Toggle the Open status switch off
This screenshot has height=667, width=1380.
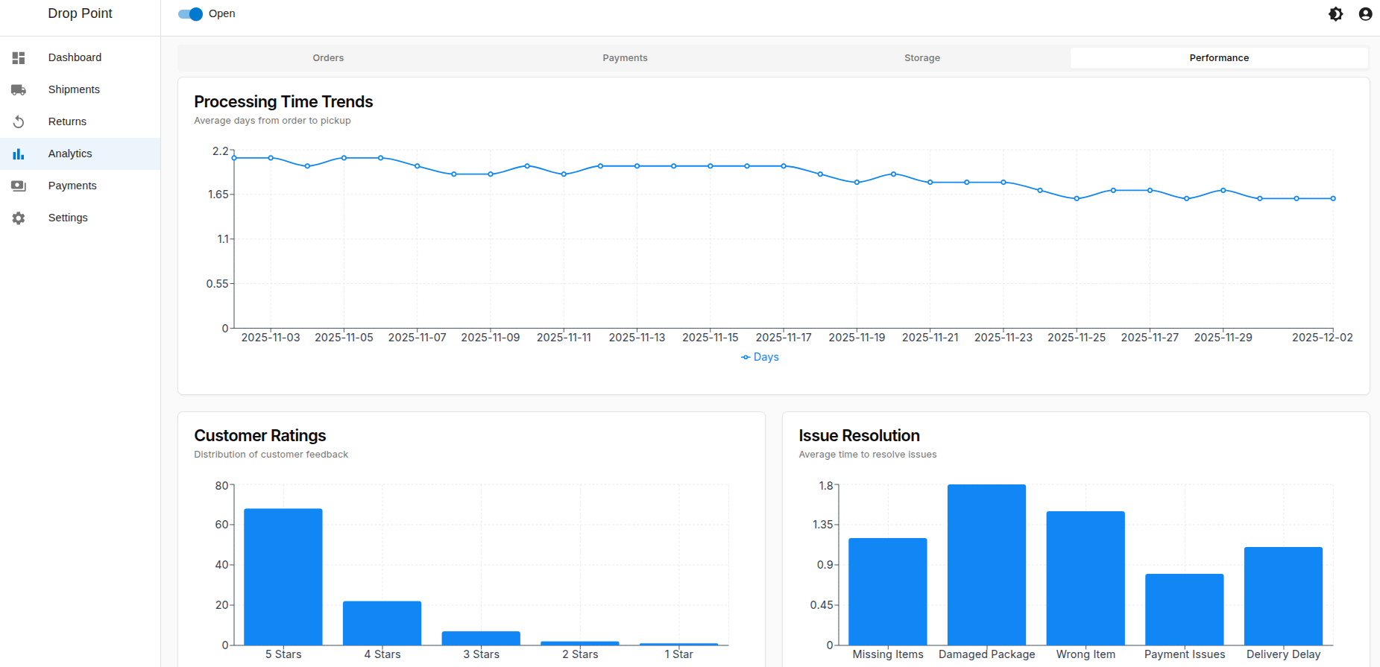click(x=191, y=13)
